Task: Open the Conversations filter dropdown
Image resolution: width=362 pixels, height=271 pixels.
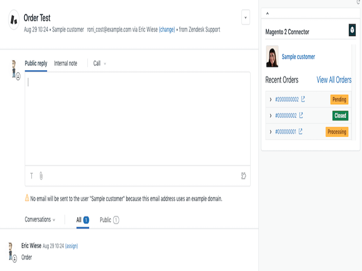Action: click(x=40, y=219)
